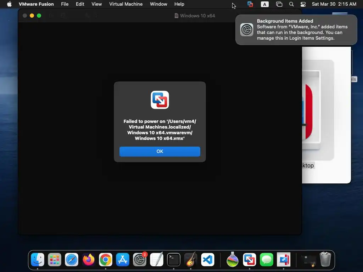The height and width of the screenshot is (272, 363).
Task: Click the VMware Fusion logo in the dialog
Action: coord(160,100)
